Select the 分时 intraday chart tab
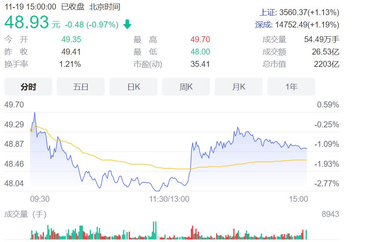 28,87
